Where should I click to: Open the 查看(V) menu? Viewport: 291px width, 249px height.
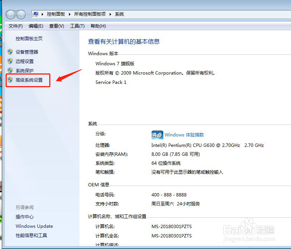coord(57,26)
